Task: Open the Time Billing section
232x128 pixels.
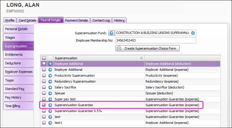Action: click(19, 106)
